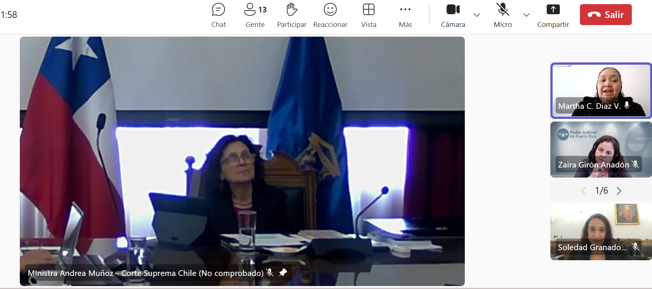
Task: Open the Más options menu
Action: 405,15
